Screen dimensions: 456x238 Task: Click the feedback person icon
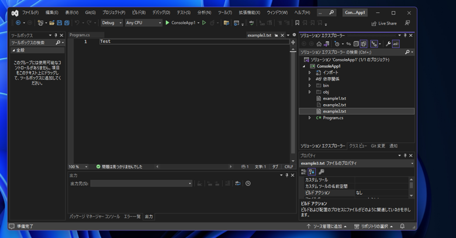coord(407,23)
